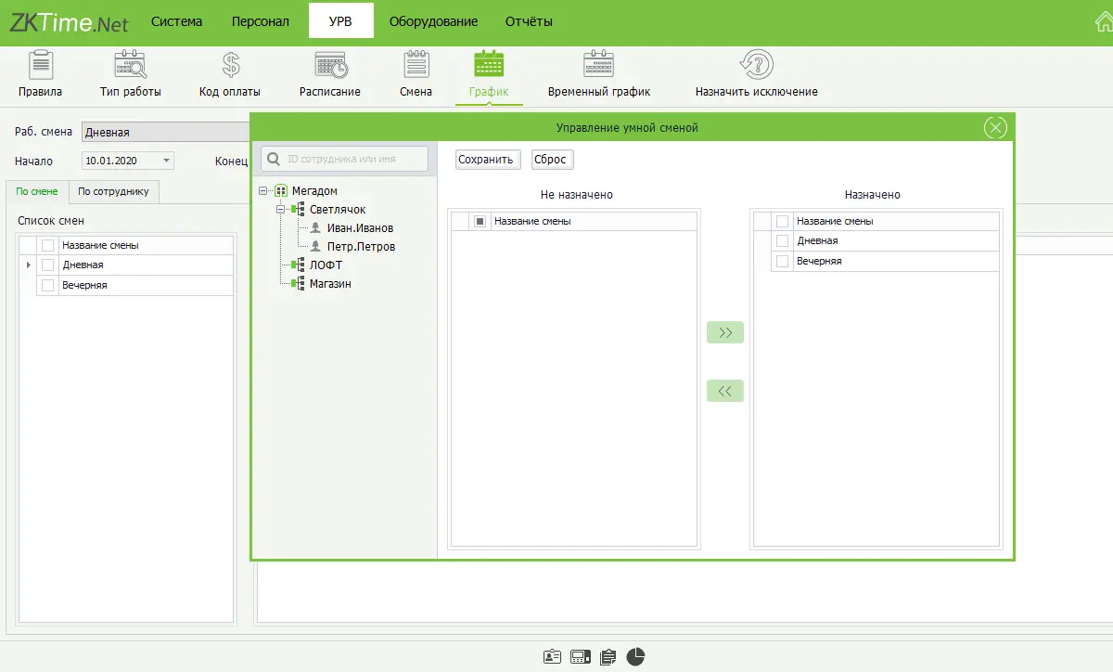
Task: Open Назначить исключение icon
Action: tap(756, 65)
